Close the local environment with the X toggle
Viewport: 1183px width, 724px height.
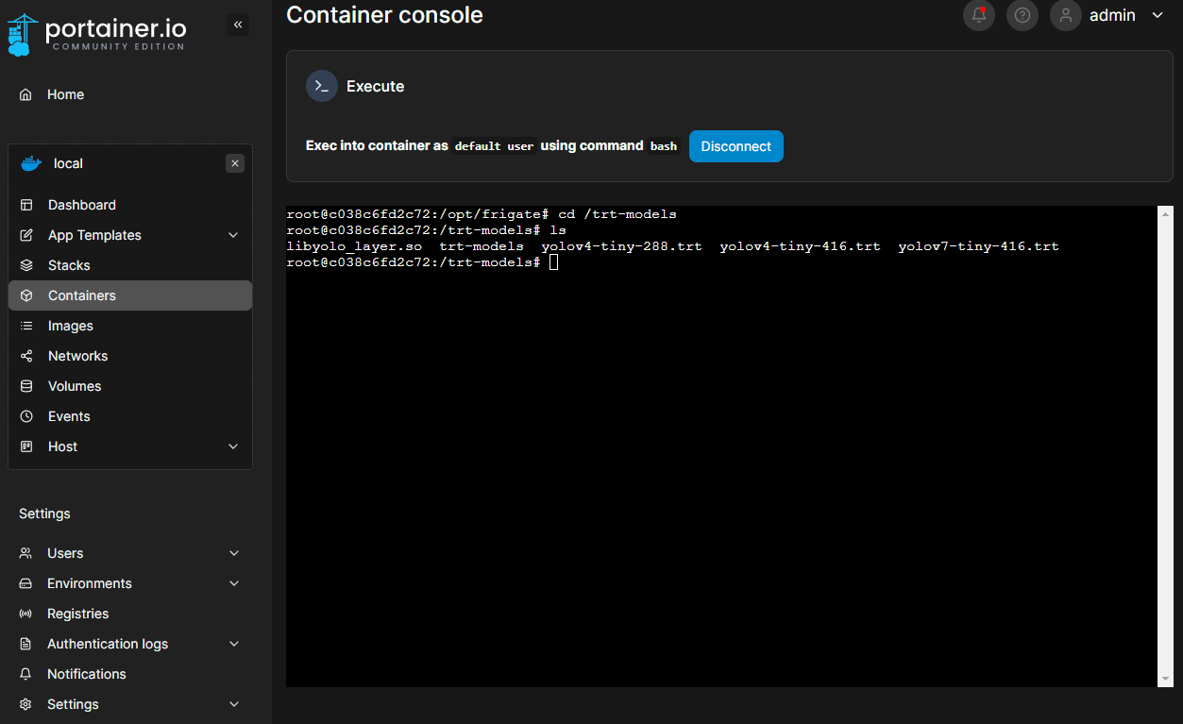point(234,163)
